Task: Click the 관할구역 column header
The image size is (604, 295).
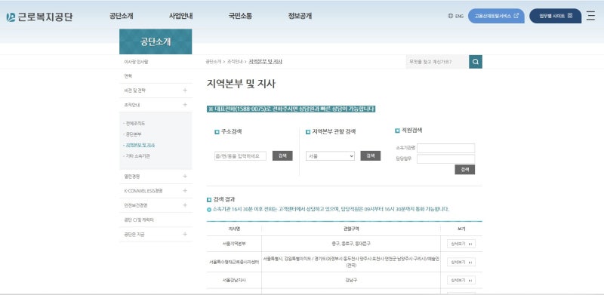Action: [x=351, y=229]
